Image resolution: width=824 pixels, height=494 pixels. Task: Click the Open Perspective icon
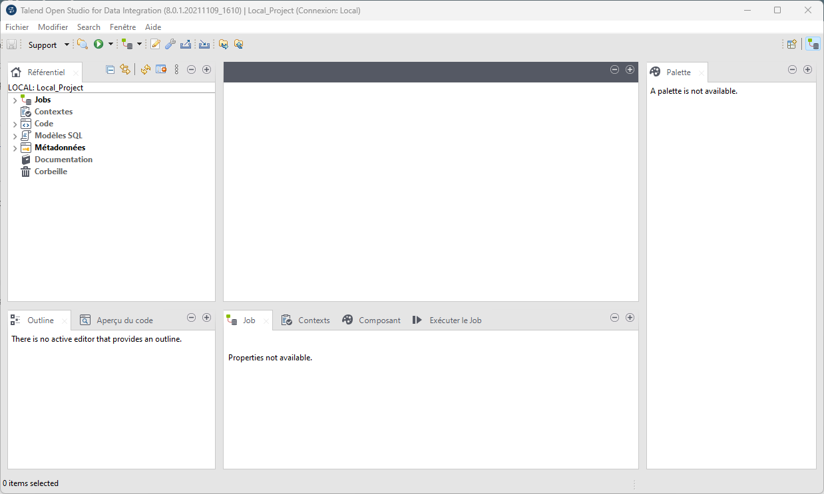(x=792, y=45)
